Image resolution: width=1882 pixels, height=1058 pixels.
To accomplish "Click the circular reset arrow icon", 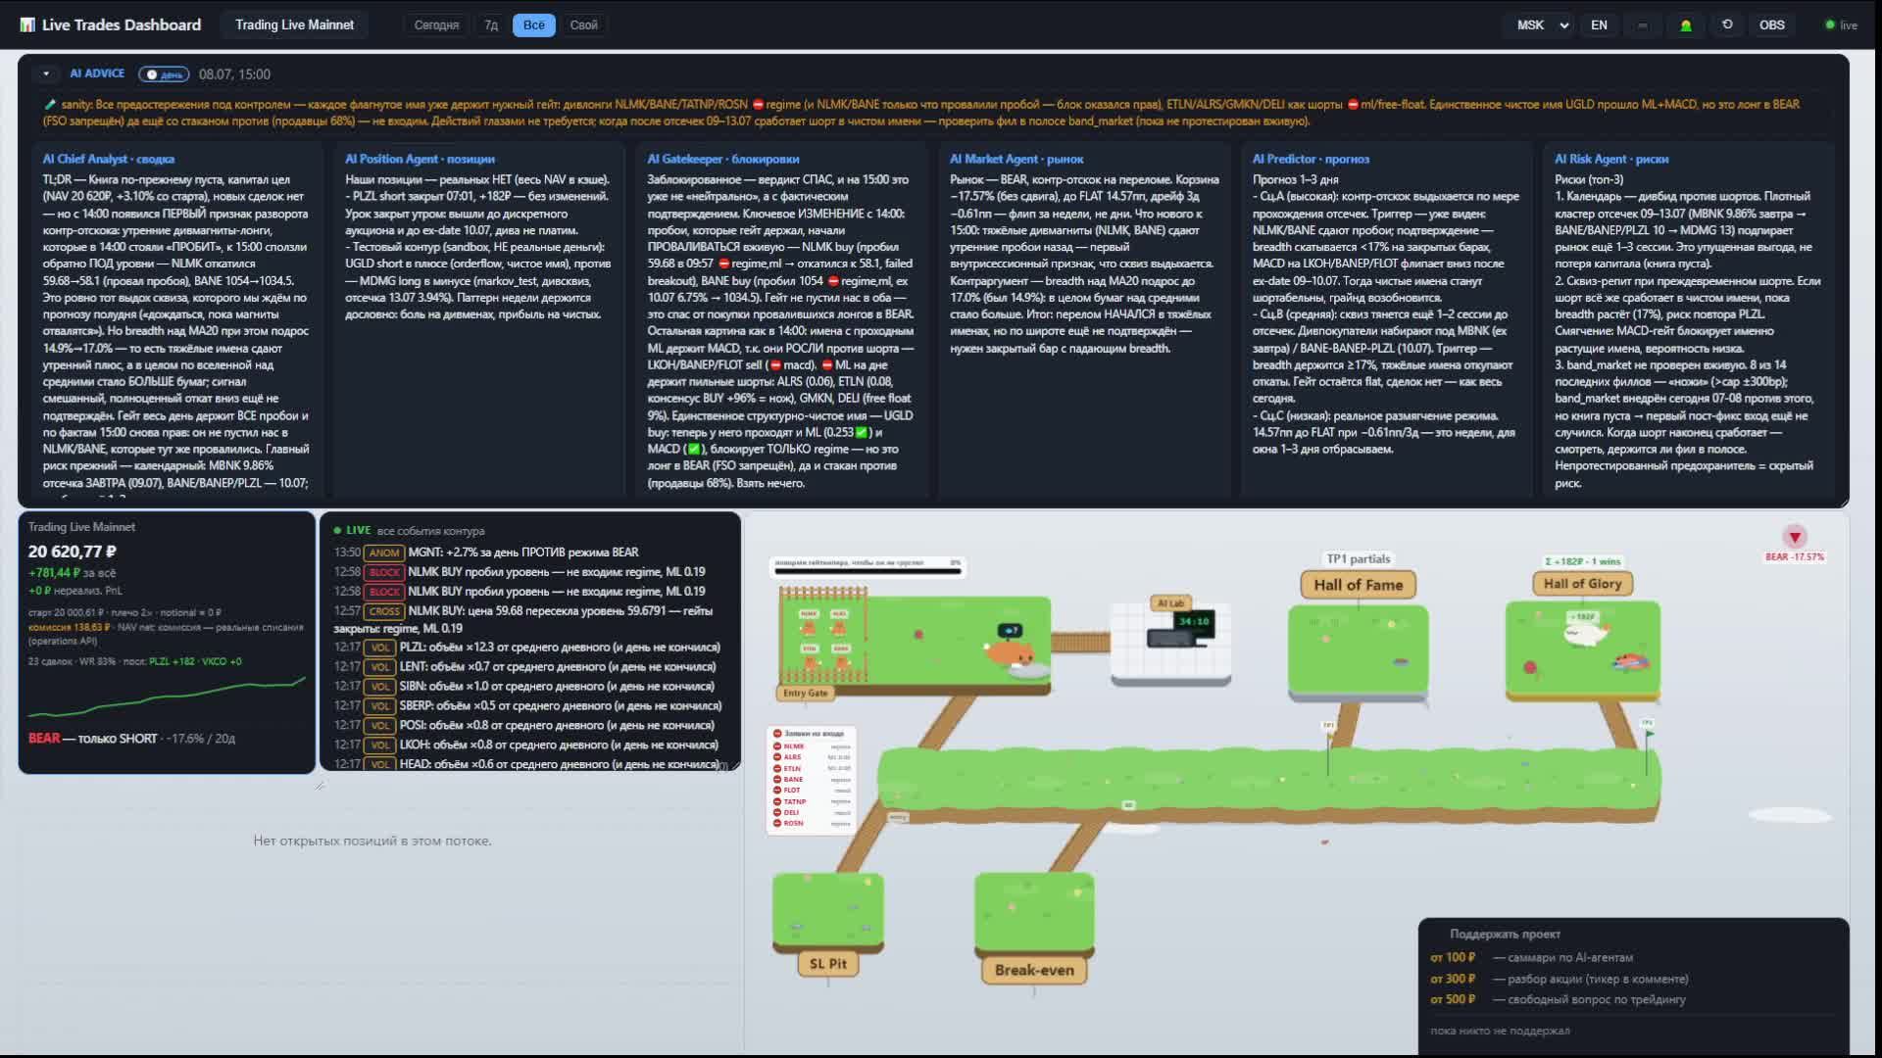I will [1727, 24].
